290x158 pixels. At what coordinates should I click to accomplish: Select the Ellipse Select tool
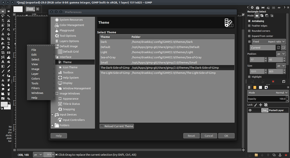[9, 11]
